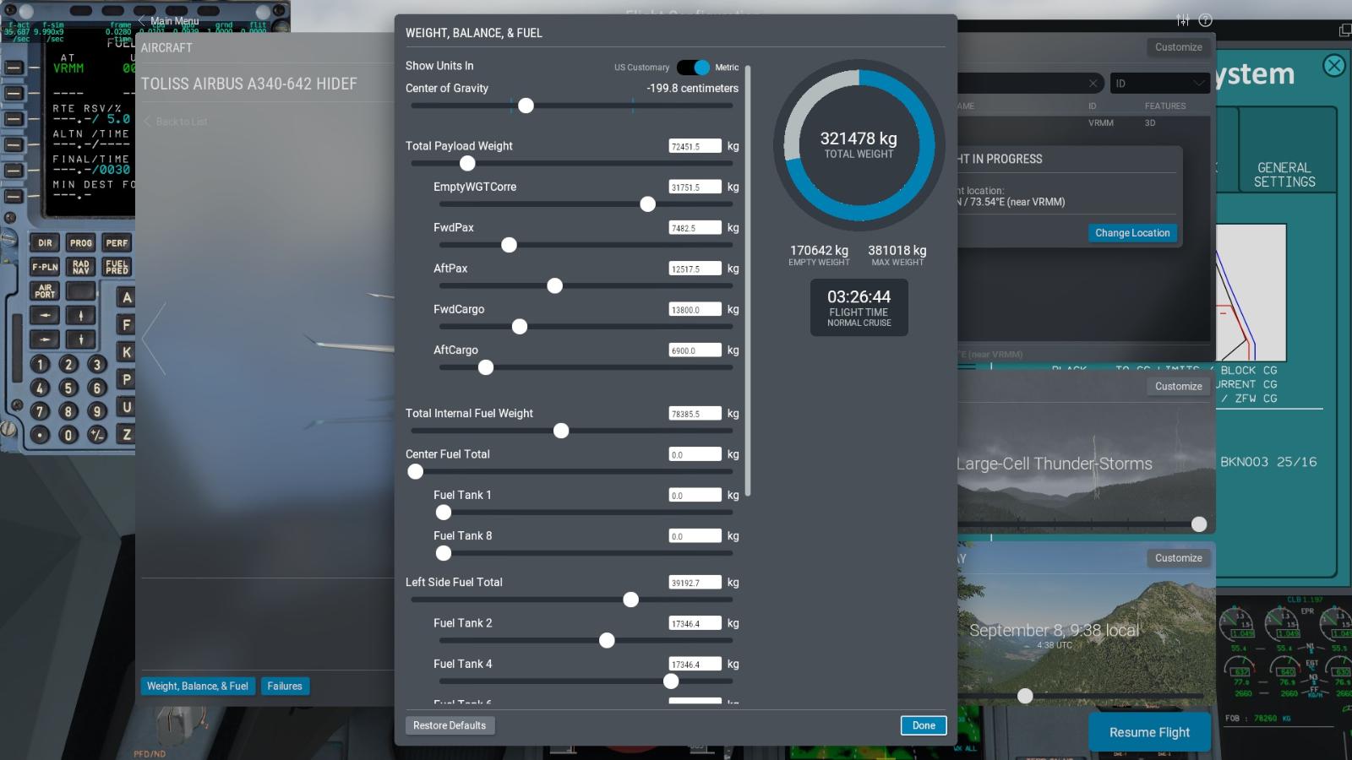
Task: Open the ID dropdown in the location panel
Action: (x=1158, y=83)
